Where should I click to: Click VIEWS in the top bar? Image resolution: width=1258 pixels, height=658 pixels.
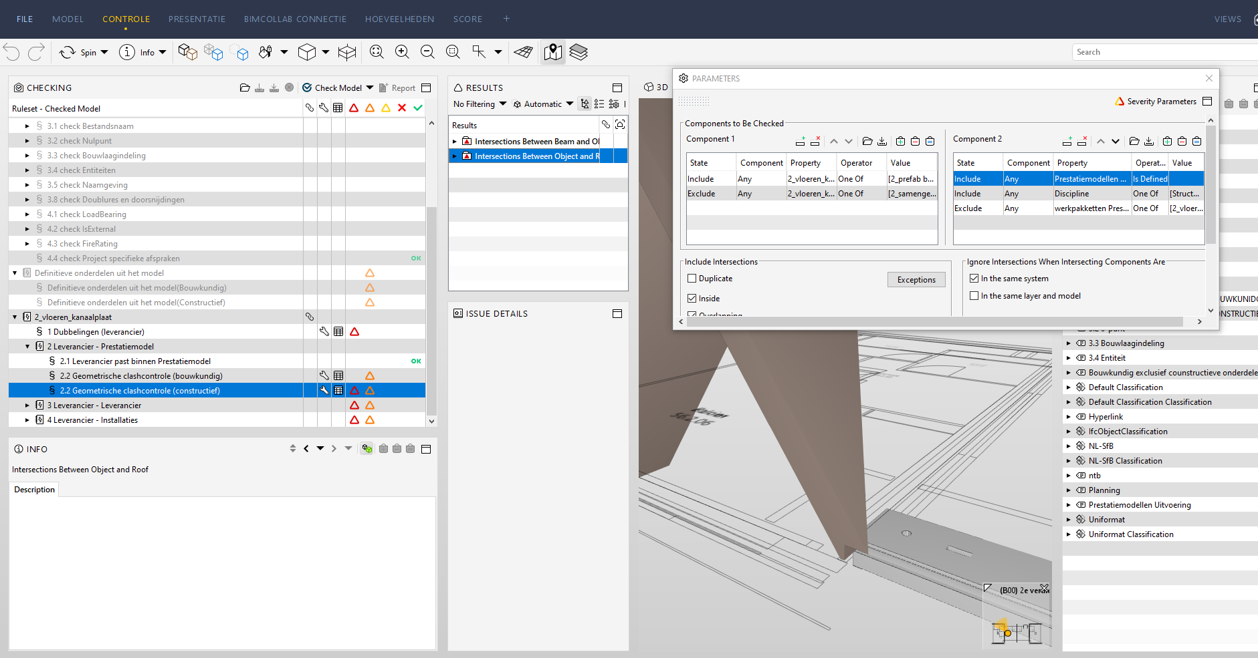click(x=1228, y=19)
